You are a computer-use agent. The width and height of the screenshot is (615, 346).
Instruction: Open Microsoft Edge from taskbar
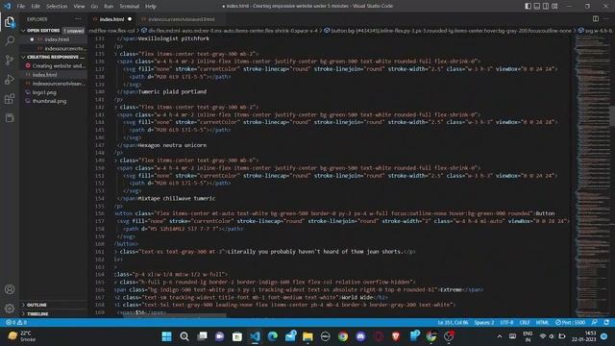(272, 336)
